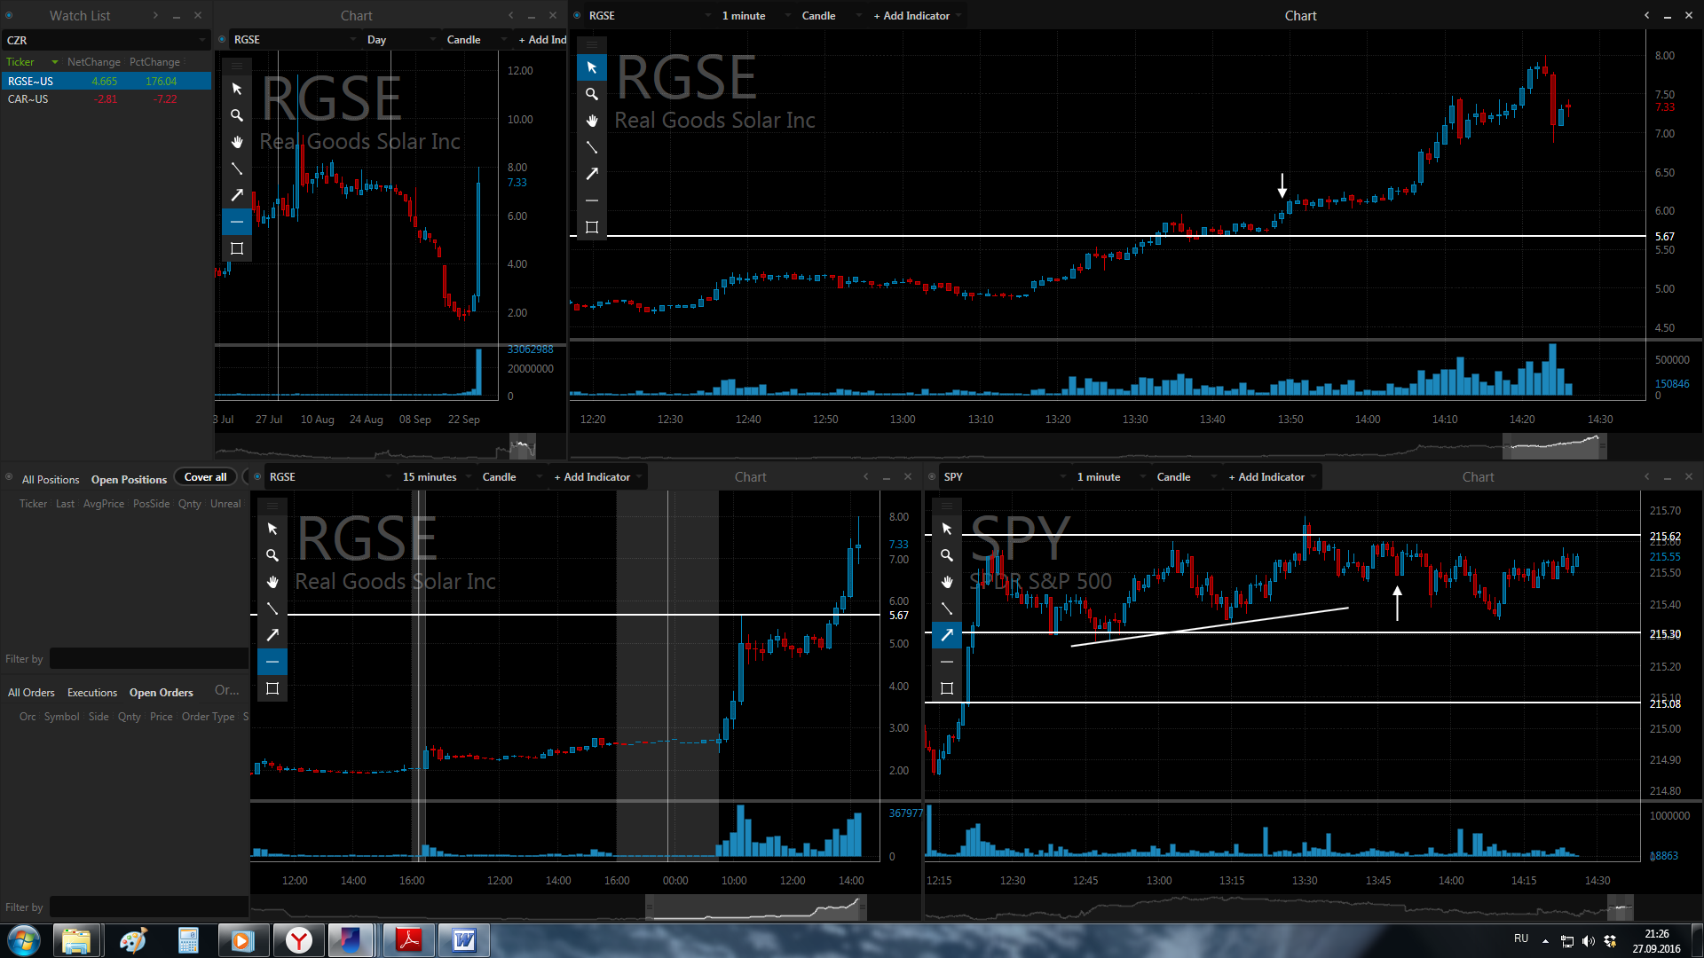The height and width of the screenshot is (958, 1704).
Task: Select trend line tool in RGSE 15 minutes chart
Action: click(272, 609)
